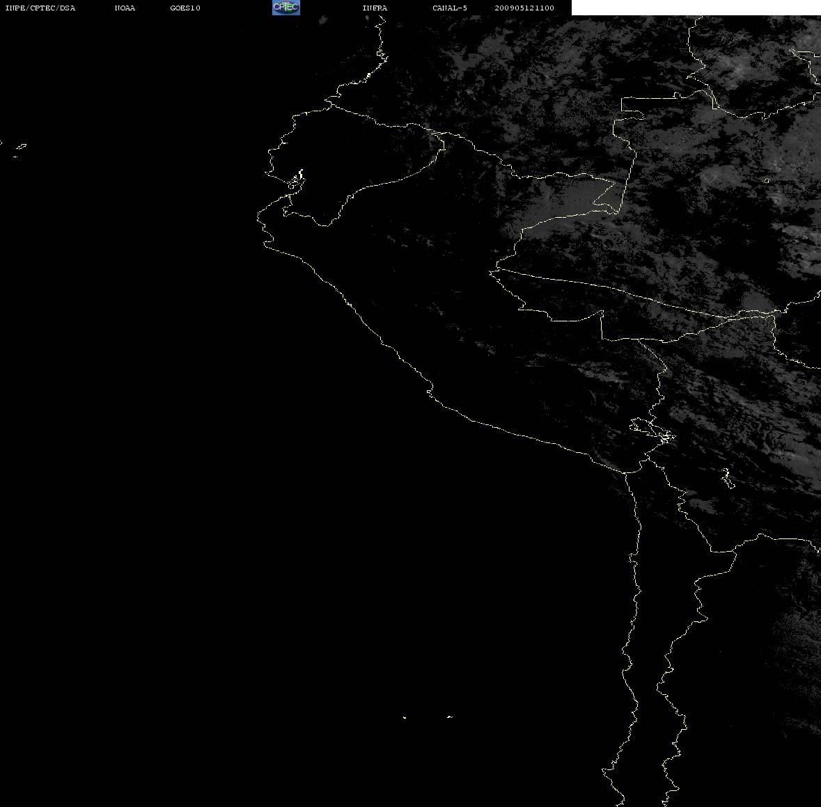Image resolution: width=821 pixels, height=807 pixels.
Task: Click the NOAA label in header
Action: [125, 8]
